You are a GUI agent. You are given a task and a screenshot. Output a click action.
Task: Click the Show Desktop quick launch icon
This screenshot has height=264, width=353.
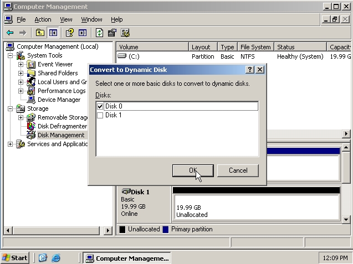[x=43, y=258]
